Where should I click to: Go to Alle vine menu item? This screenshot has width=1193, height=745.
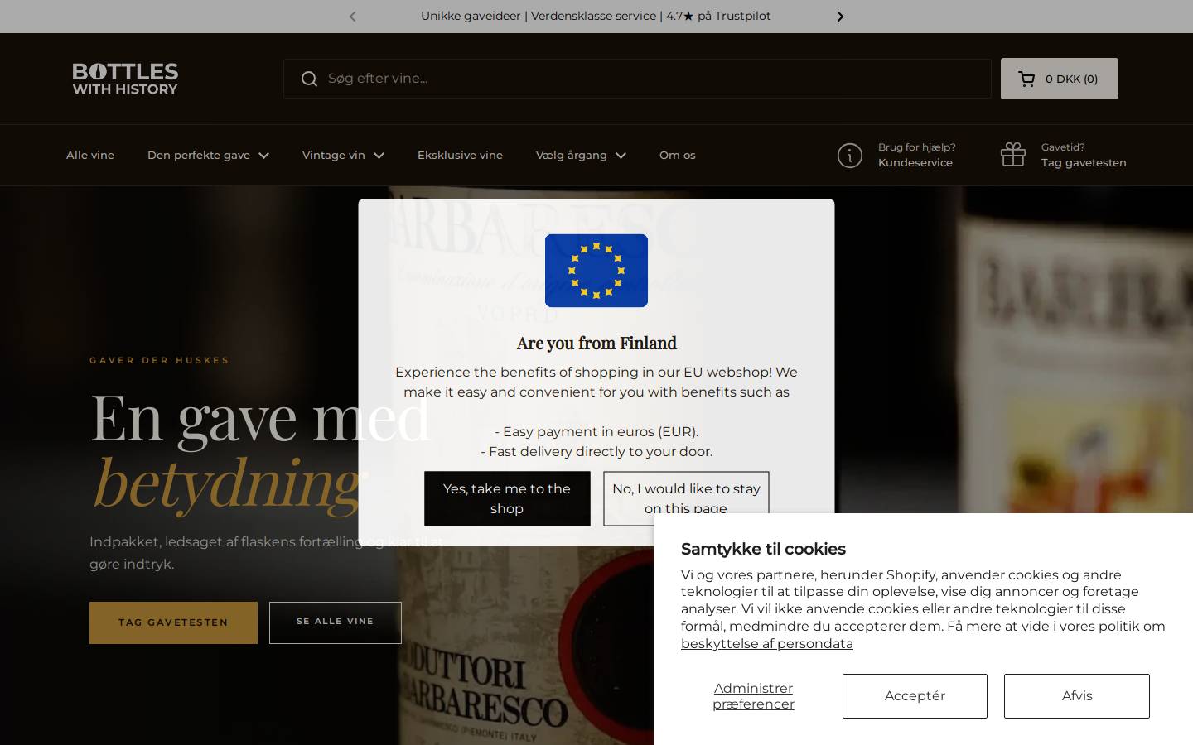tap(90, 155)
